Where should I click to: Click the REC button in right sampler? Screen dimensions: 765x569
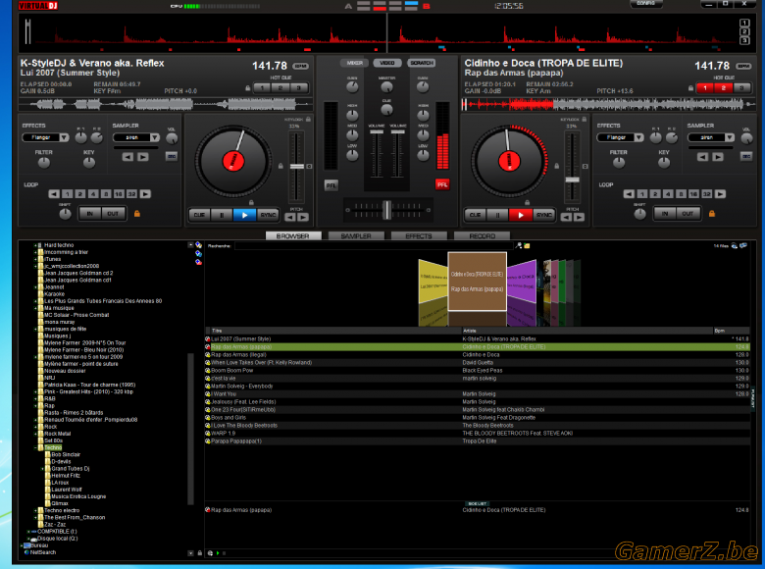click(x=746, y=157)
